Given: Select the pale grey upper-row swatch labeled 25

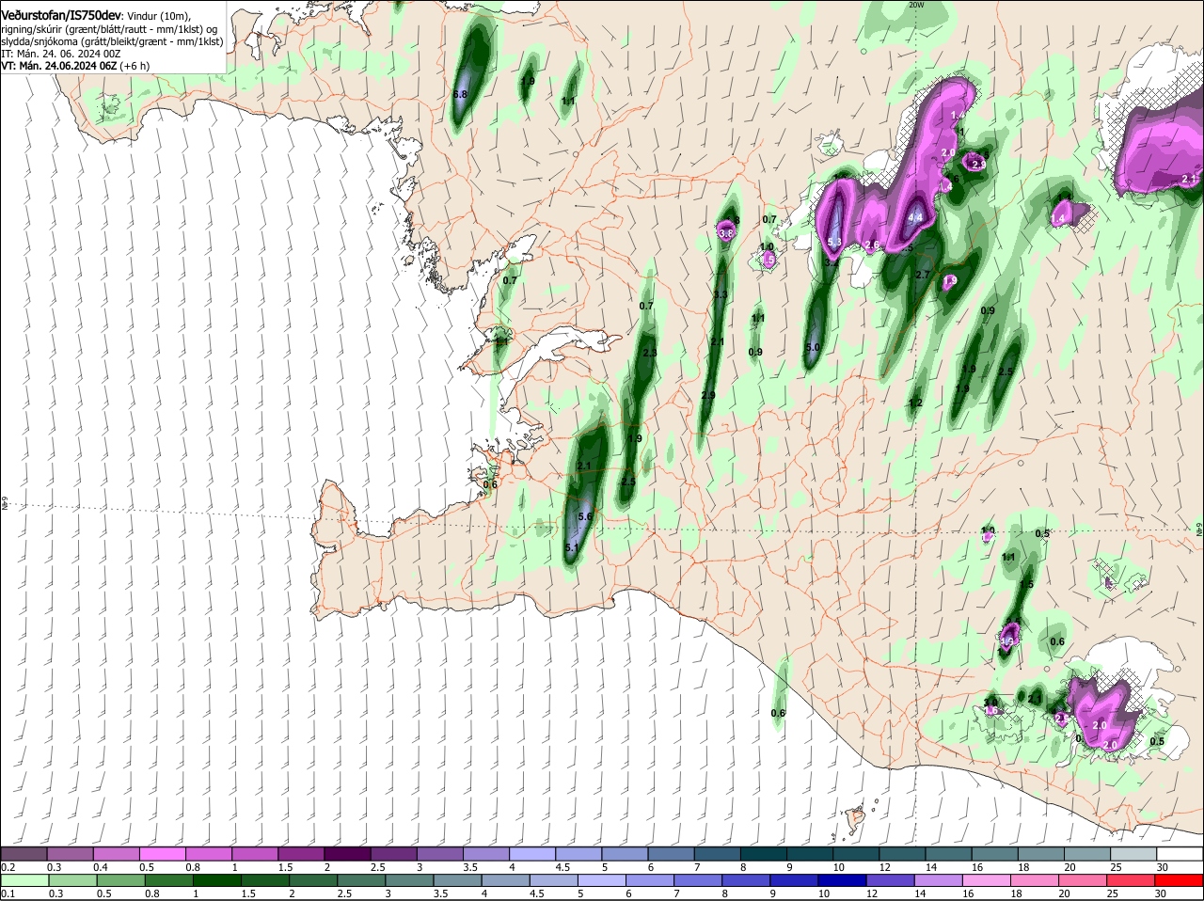Looking at the screenshot, I should tap(1133, 854).
